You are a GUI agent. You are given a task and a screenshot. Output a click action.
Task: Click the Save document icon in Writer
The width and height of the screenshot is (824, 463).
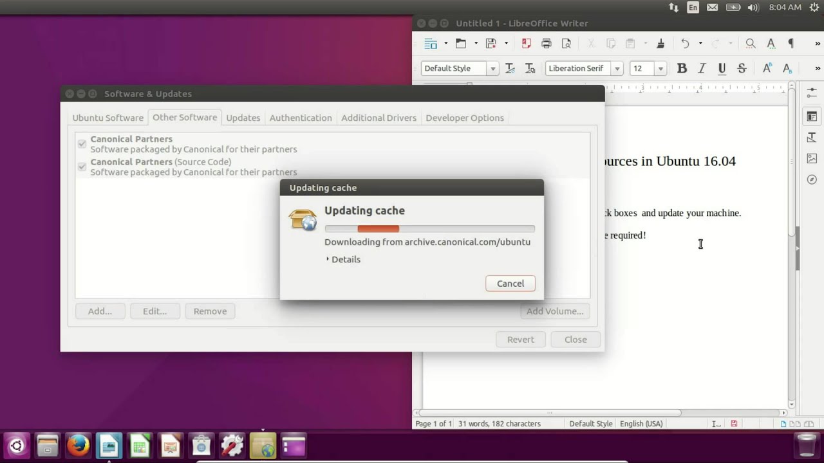[491, 44]
